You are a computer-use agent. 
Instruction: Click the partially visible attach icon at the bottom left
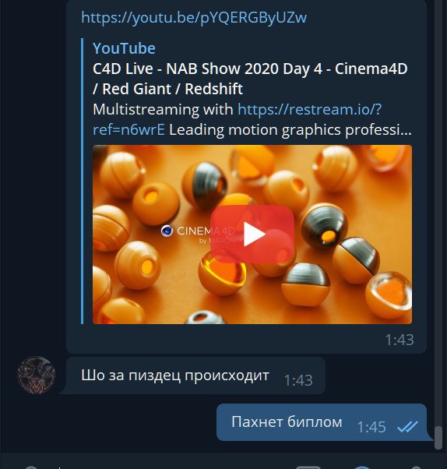point(31,467)
